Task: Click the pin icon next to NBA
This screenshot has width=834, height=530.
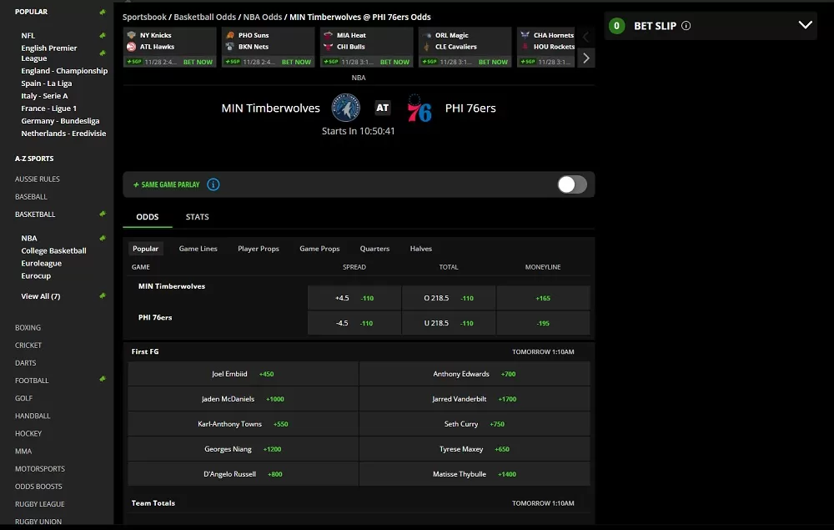Action: click(x=102, y=238)
